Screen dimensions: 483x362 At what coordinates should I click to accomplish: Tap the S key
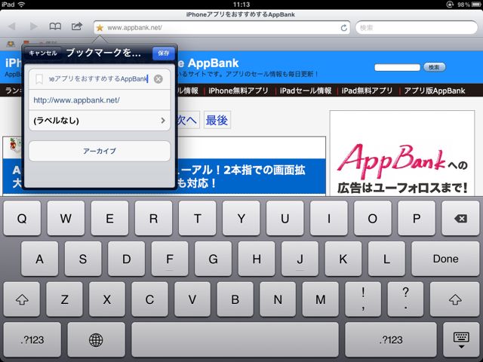click(83, 259)
